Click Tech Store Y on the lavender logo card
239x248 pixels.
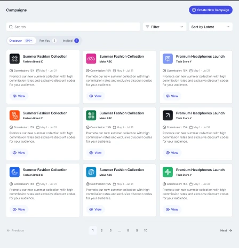(x=184, y=61)
